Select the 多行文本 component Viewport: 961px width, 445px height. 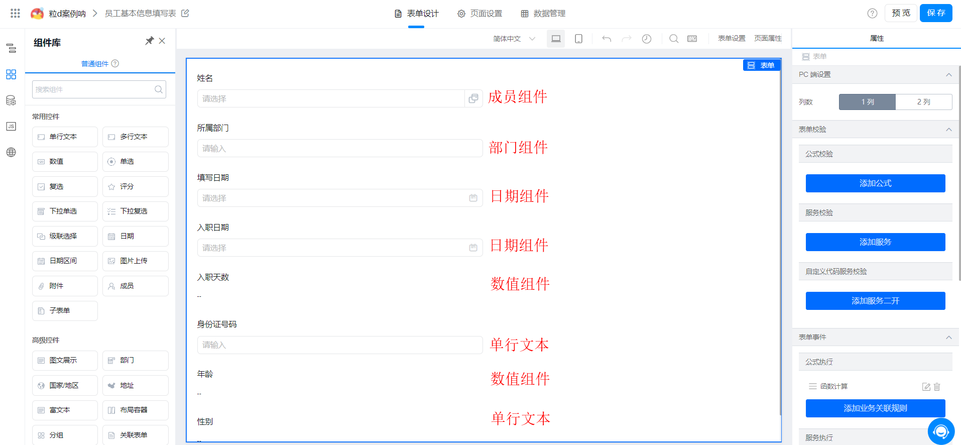136,137
